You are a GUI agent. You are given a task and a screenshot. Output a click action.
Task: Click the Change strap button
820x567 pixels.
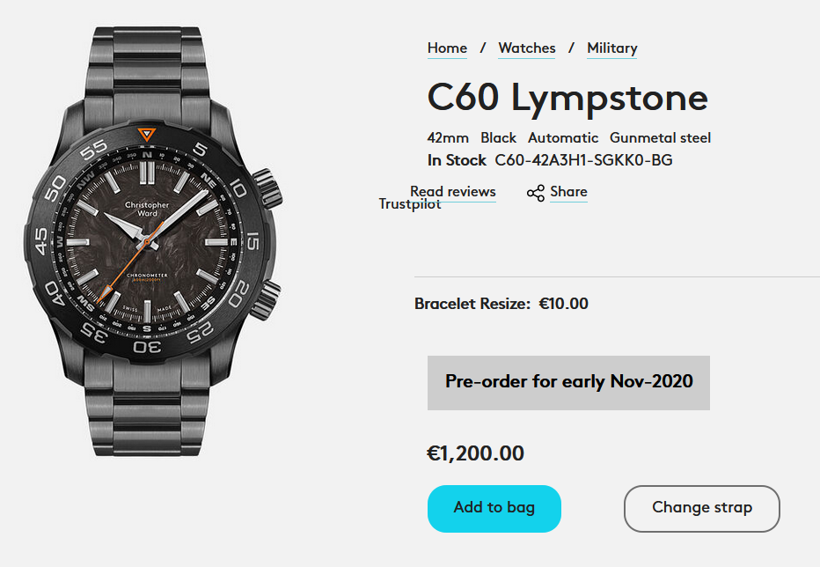[x=702, y=508]
